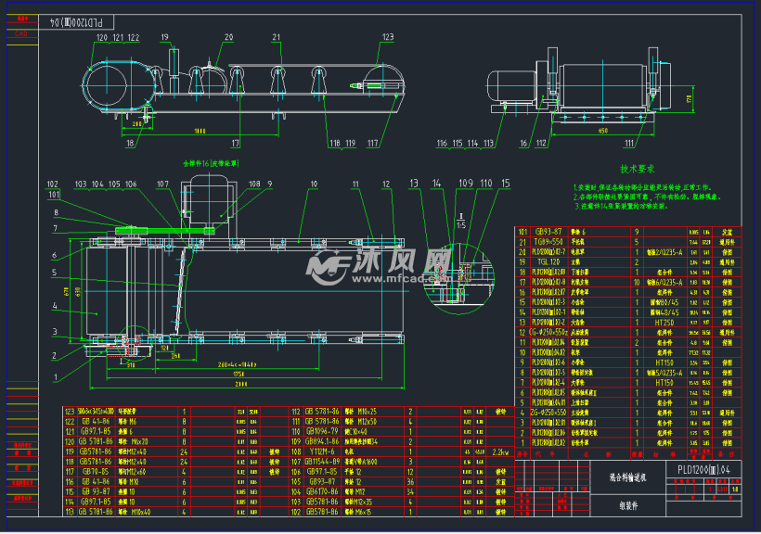This screenshot has width=761, height=534.
Task: Click part balloon 102 on front view
Action: coord(53,183)
